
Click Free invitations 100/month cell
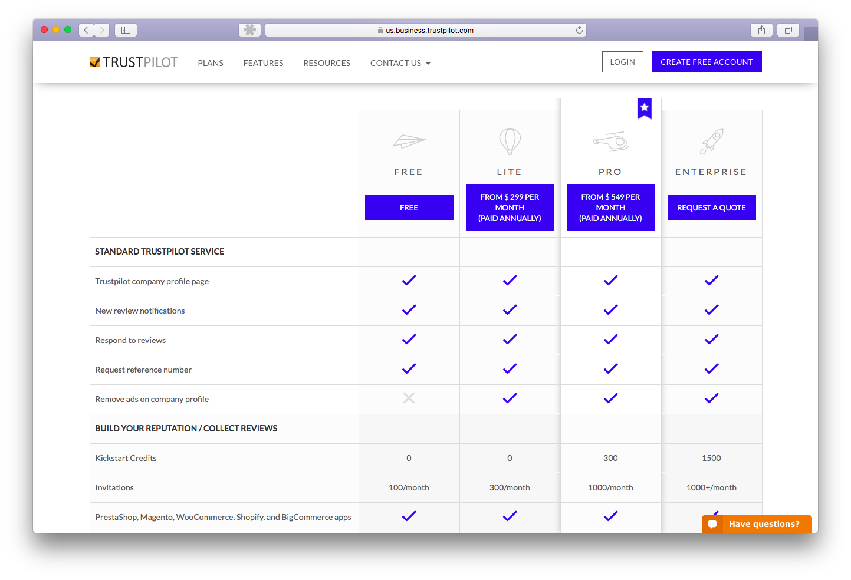[x=409, y=487]
